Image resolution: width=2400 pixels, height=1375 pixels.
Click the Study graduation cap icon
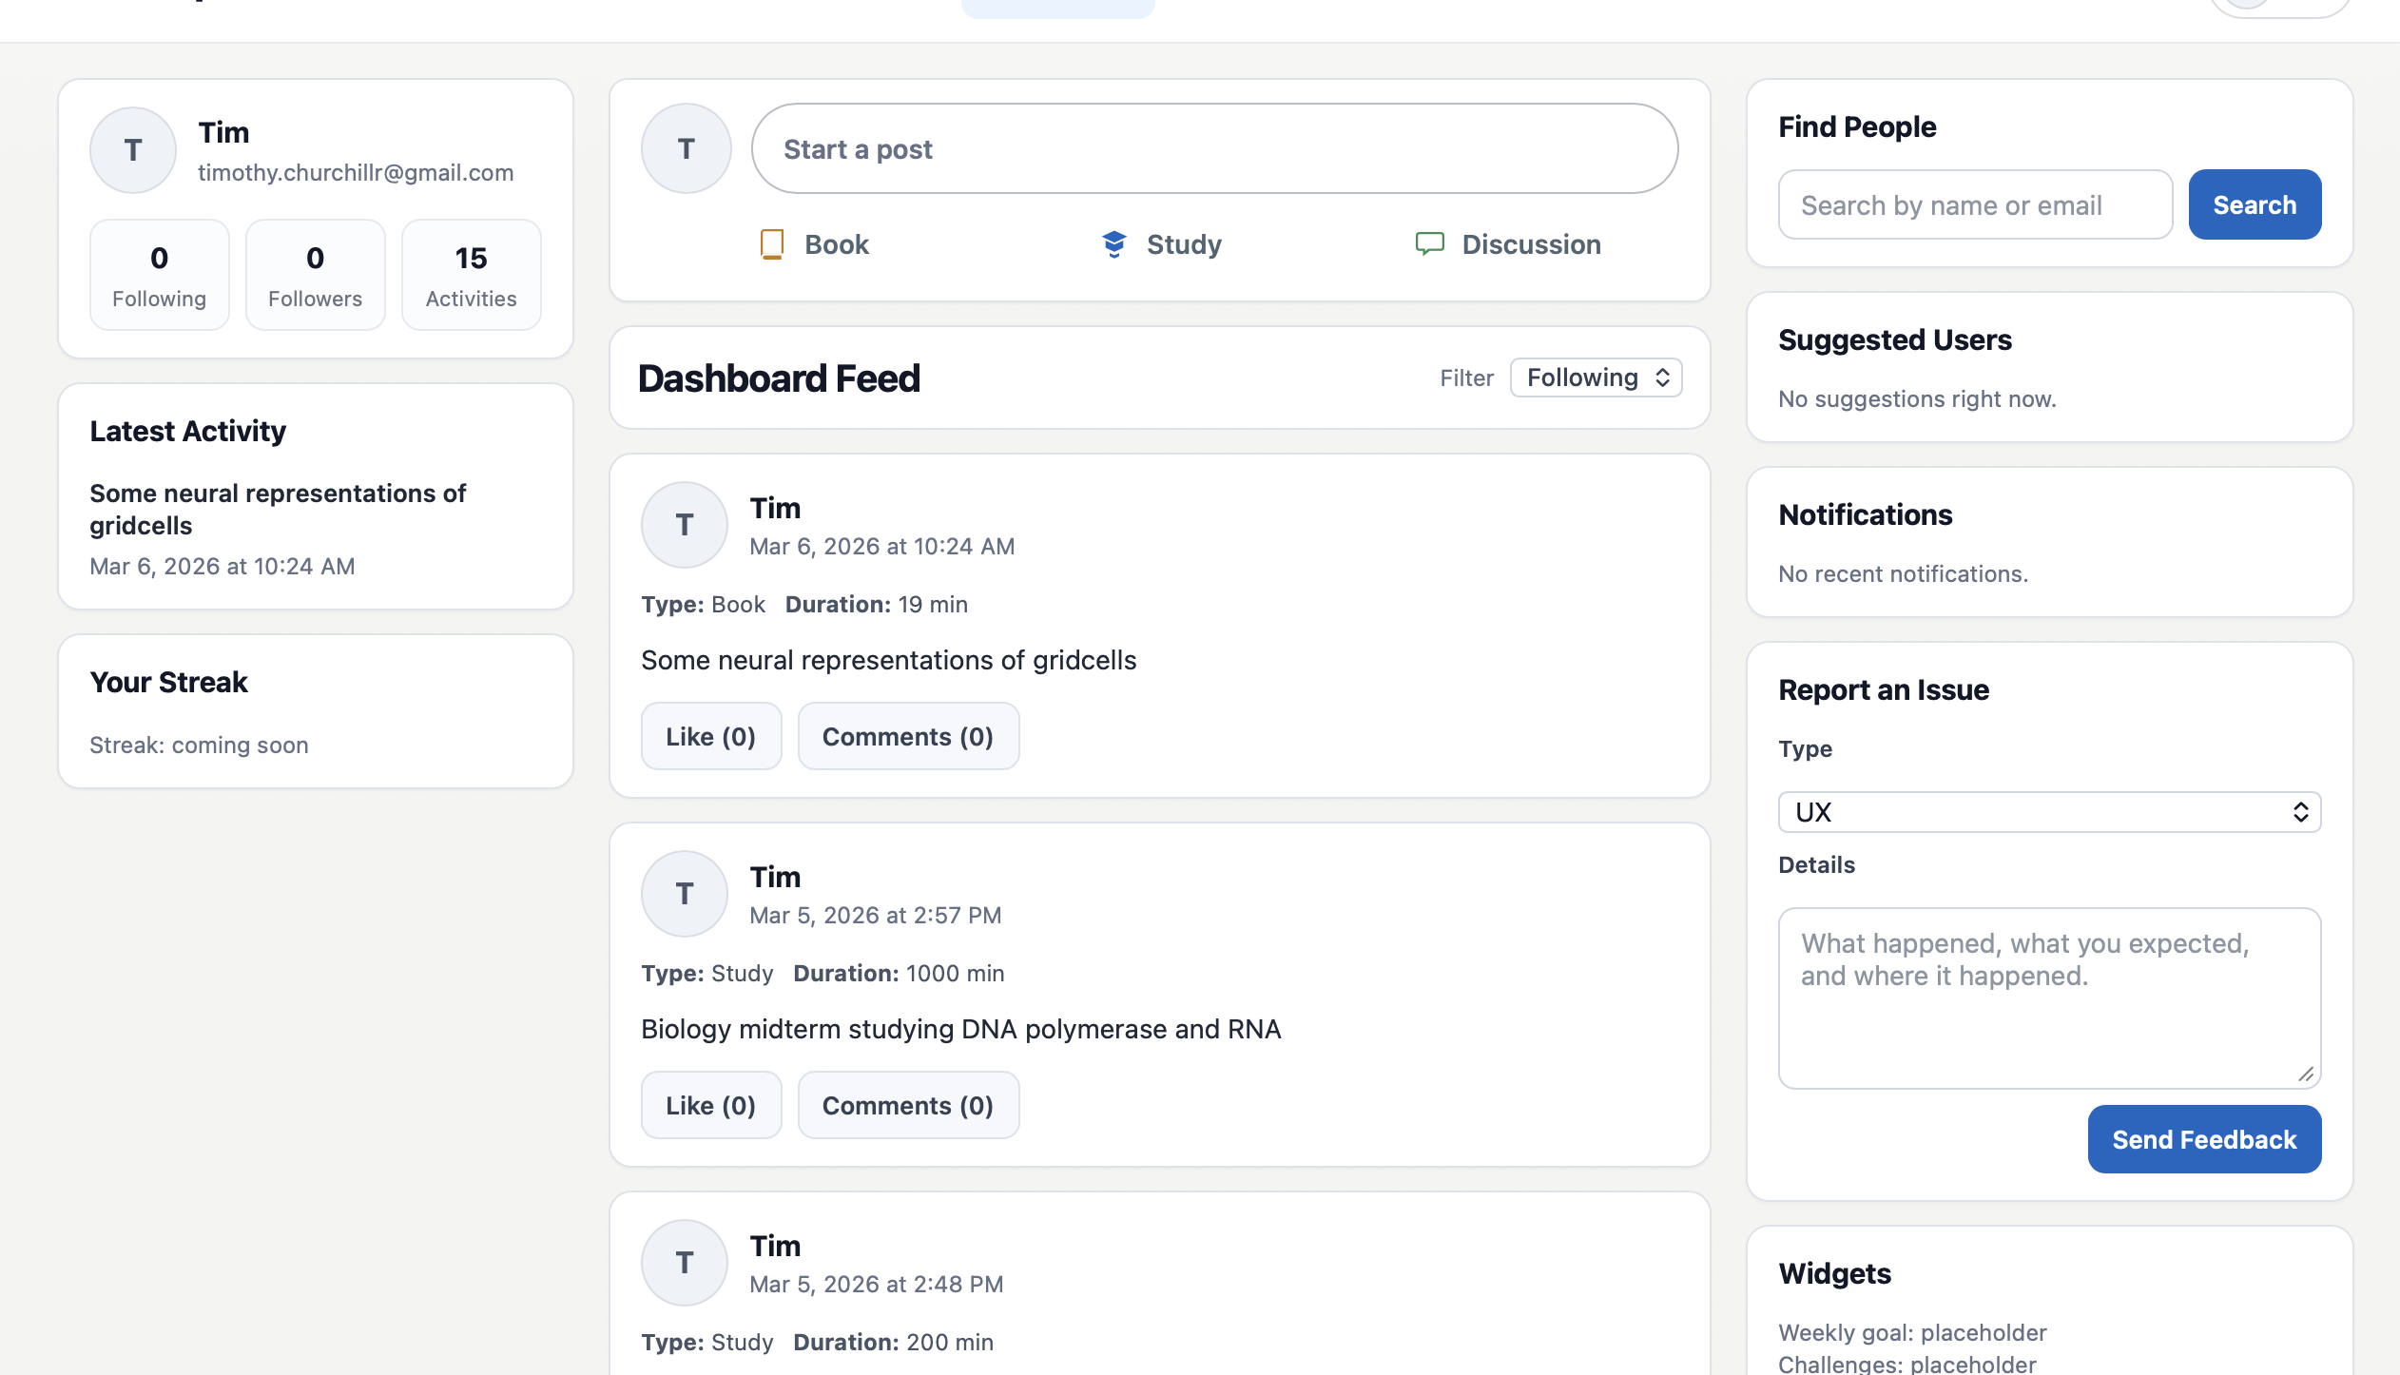pos(1113,244)
